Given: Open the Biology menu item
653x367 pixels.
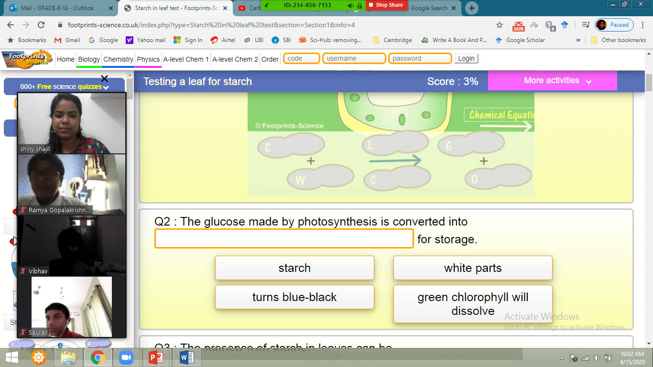Looking at the screenshot, I should click(x=89, y=59).
